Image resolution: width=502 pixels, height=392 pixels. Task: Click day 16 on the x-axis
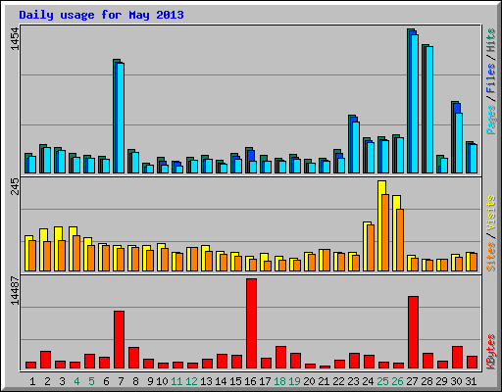[x=250, y=381]
